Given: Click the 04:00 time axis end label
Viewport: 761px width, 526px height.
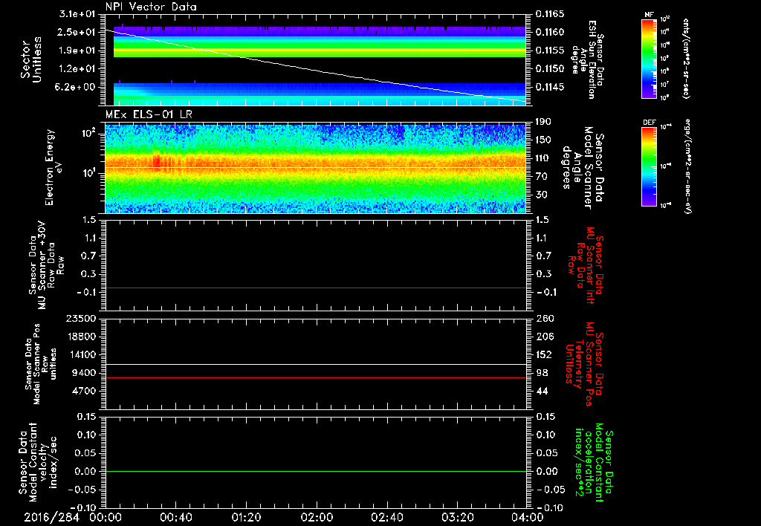Looking at the screenshot, I should tap(528, 516).
